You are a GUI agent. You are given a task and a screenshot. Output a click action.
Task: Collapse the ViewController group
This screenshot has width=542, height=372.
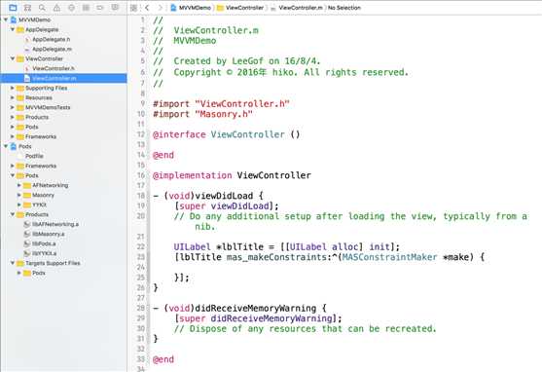coord(13,58)
